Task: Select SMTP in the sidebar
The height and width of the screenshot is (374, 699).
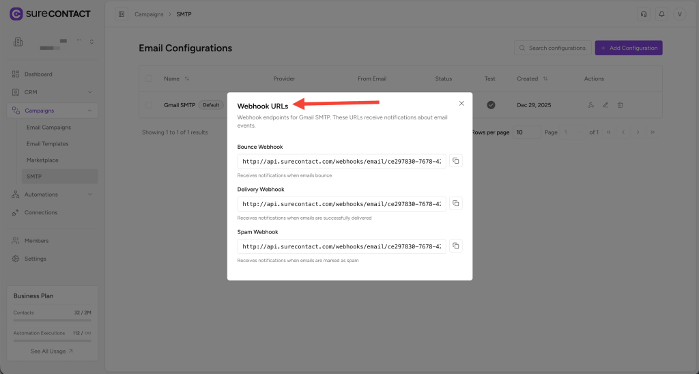Action: [x=60, y=177]
